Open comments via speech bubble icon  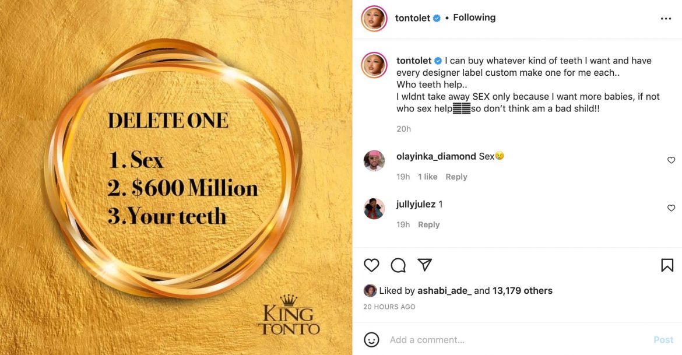coord(398,265)
